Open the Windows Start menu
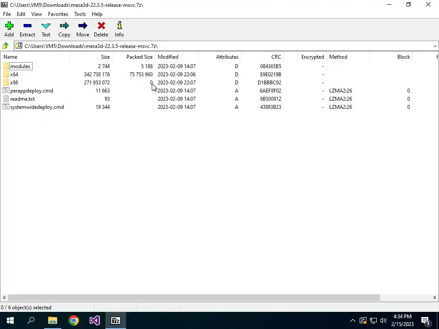 click(10, 320)
